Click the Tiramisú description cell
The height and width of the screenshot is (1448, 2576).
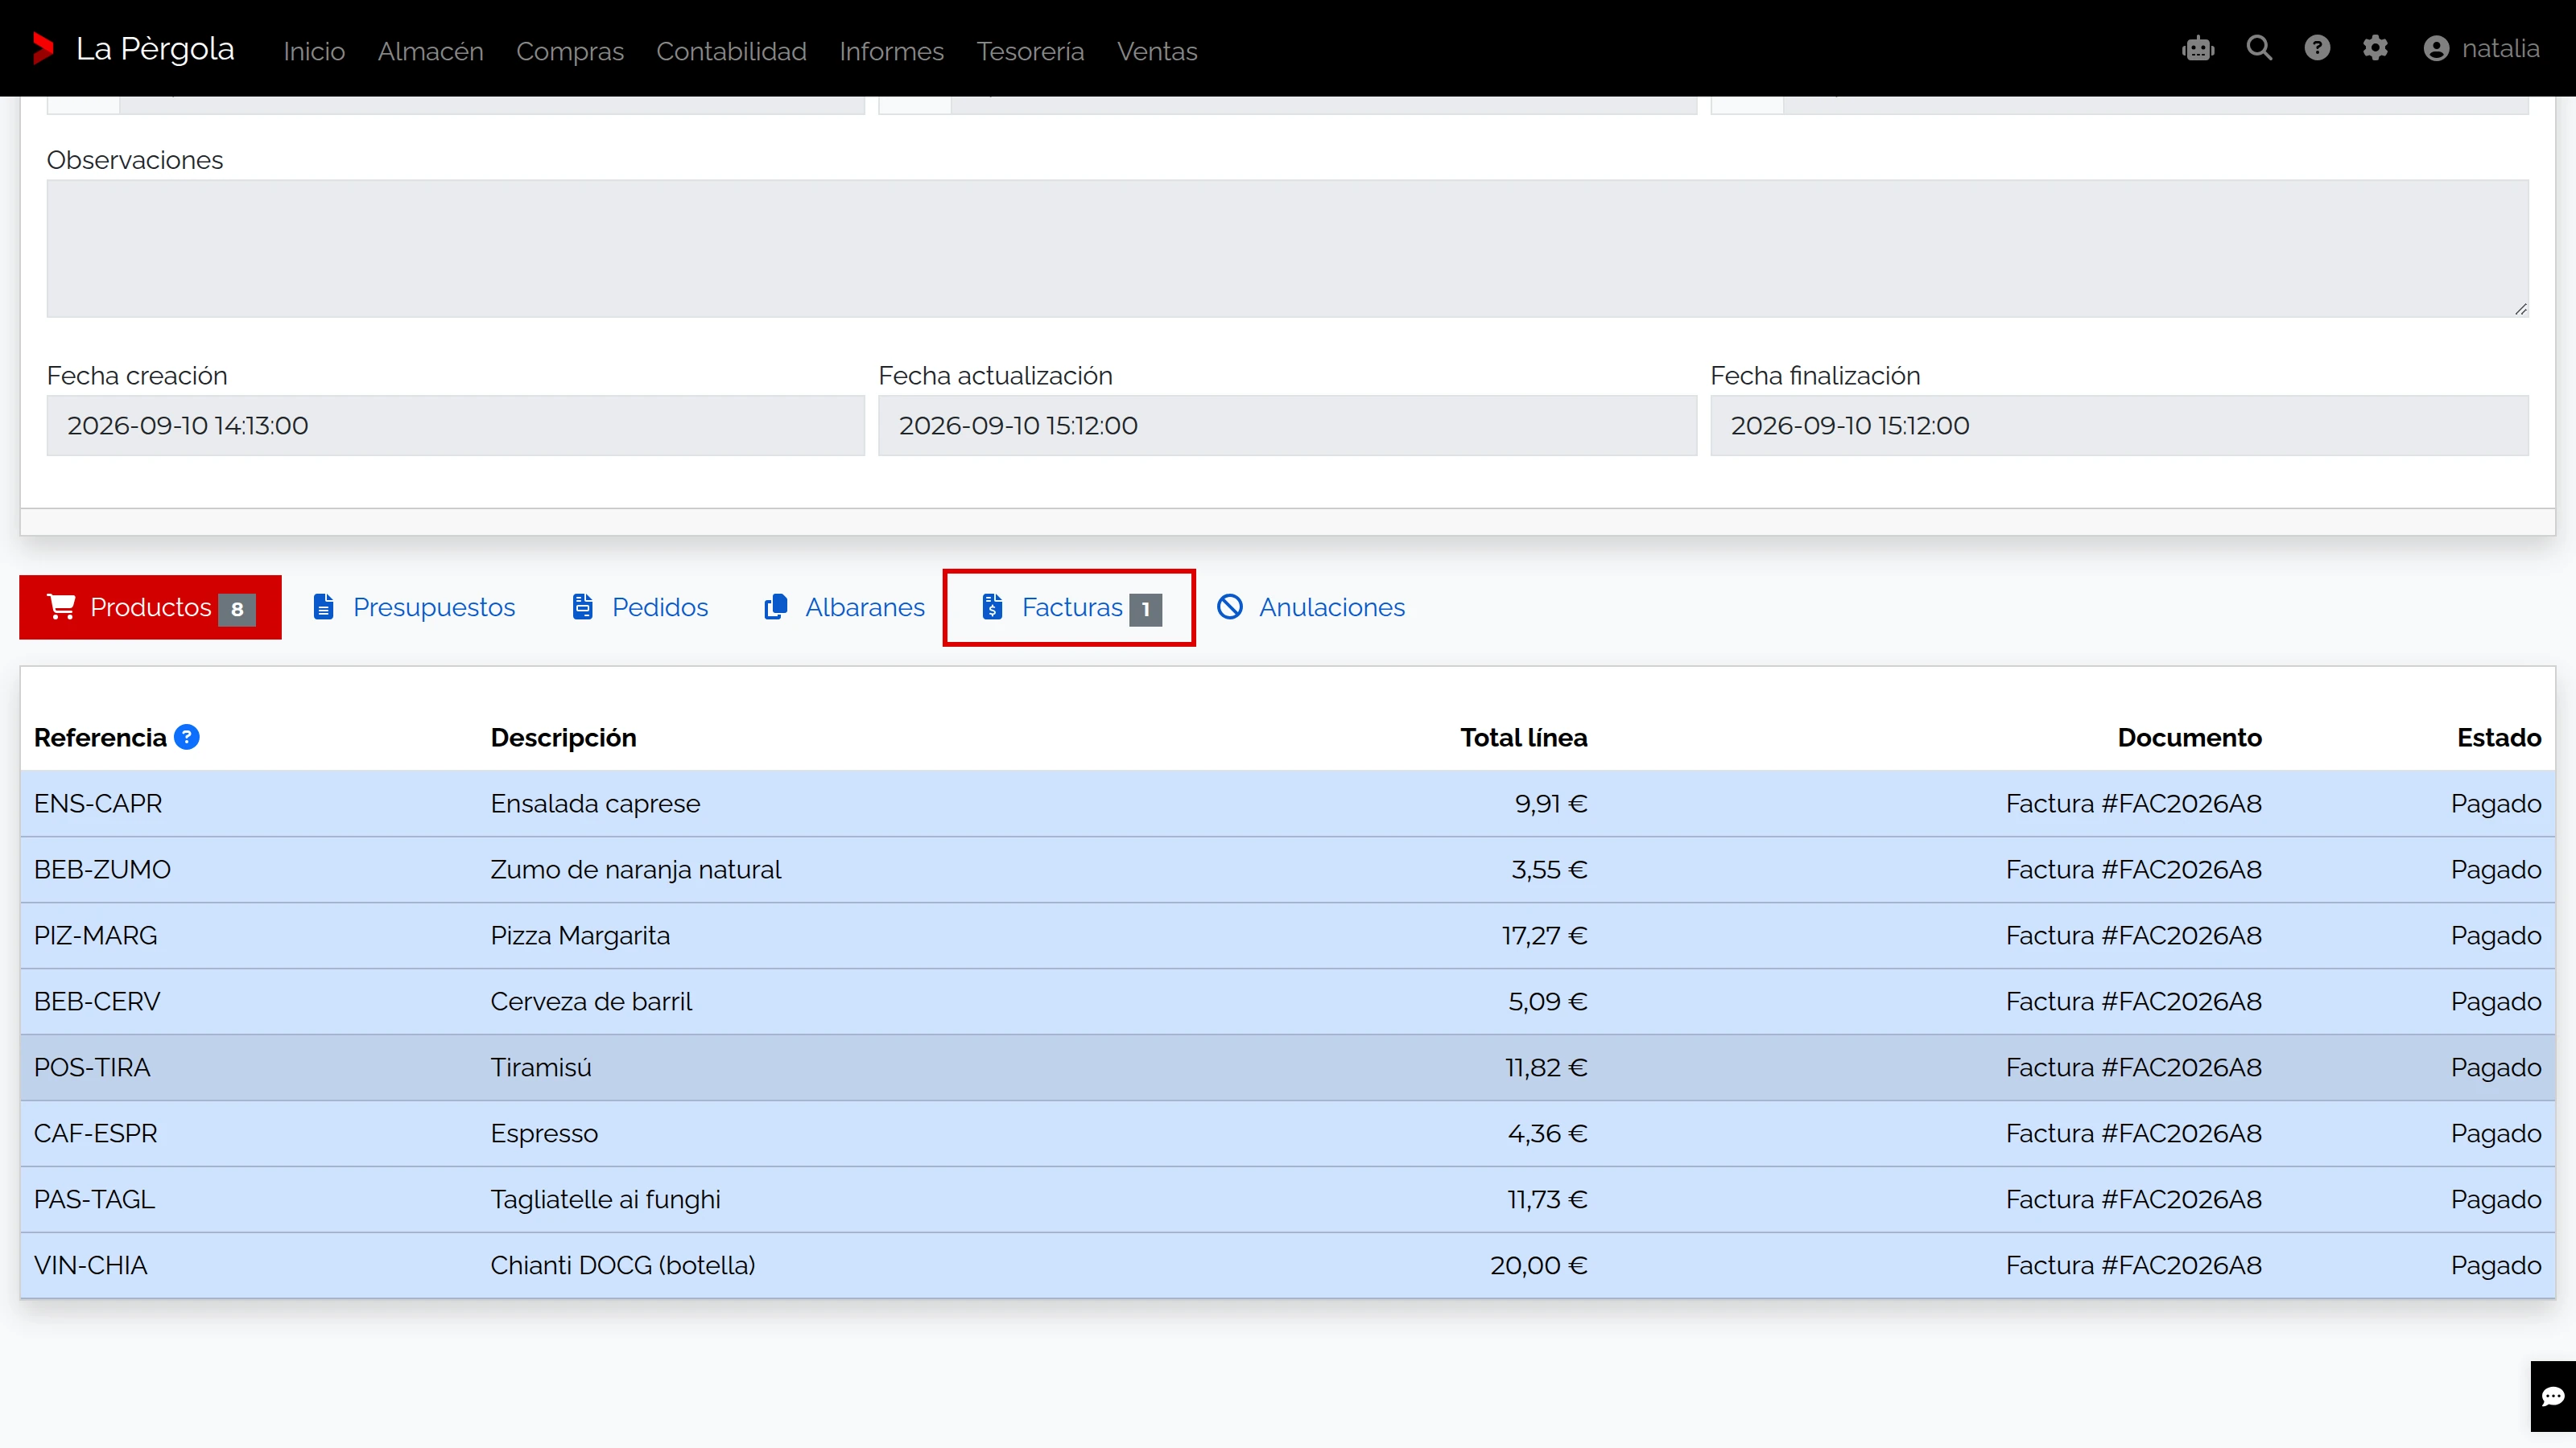coord(541,1067)
